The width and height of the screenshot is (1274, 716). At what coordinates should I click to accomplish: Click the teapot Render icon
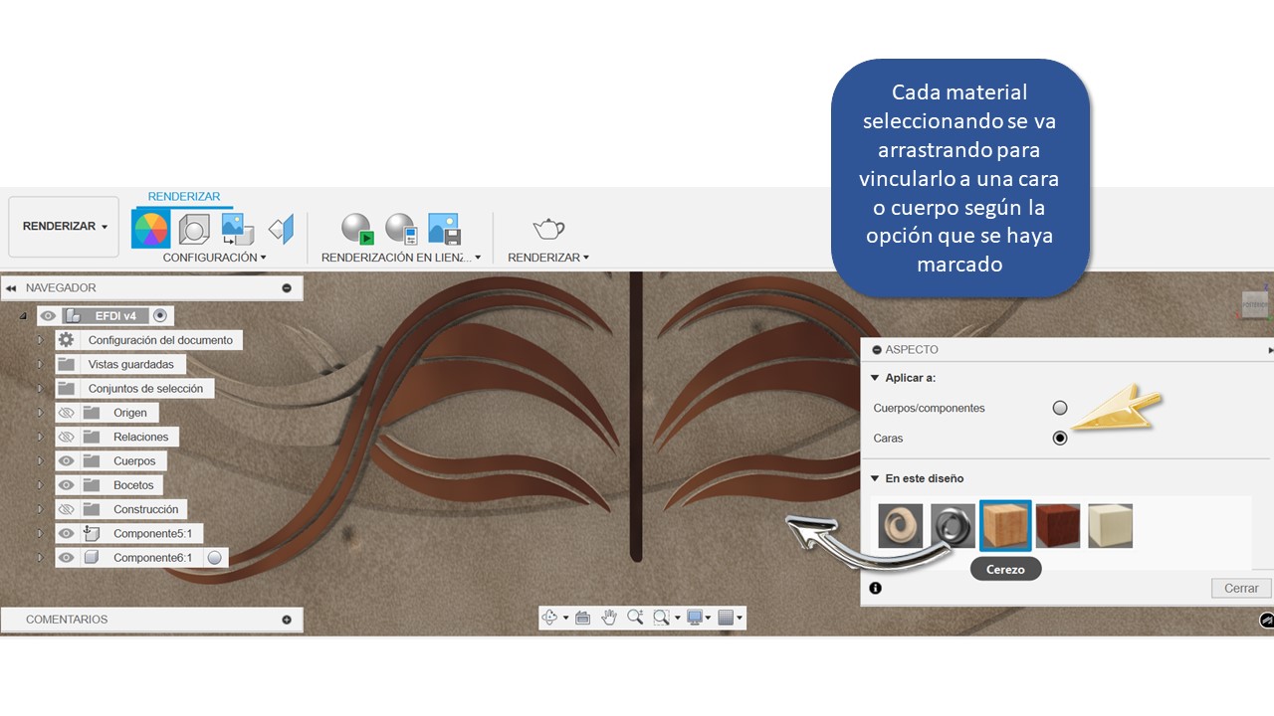(548, 230)
